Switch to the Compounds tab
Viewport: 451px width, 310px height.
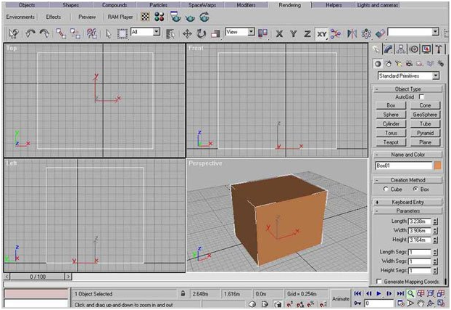[115, 5]
